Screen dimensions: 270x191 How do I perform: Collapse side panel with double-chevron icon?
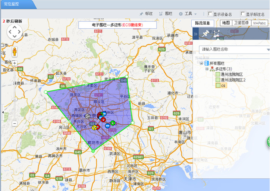pyautogui.click(x=195, y=34)
